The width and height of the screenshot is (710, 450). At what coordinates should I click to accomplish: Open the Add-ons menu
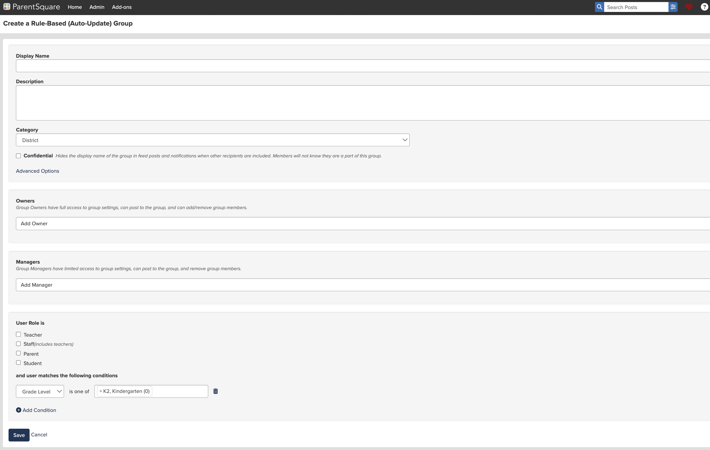coord(121,7)
